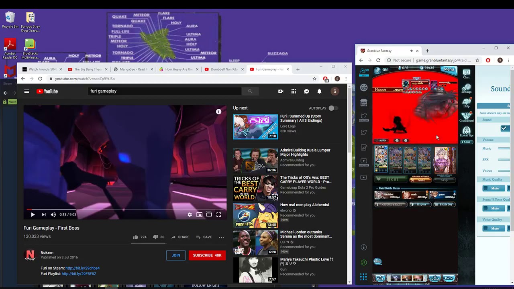Open Furi Summed Up video thumbnail
The image size is (514, 289).
click(255, 127)
